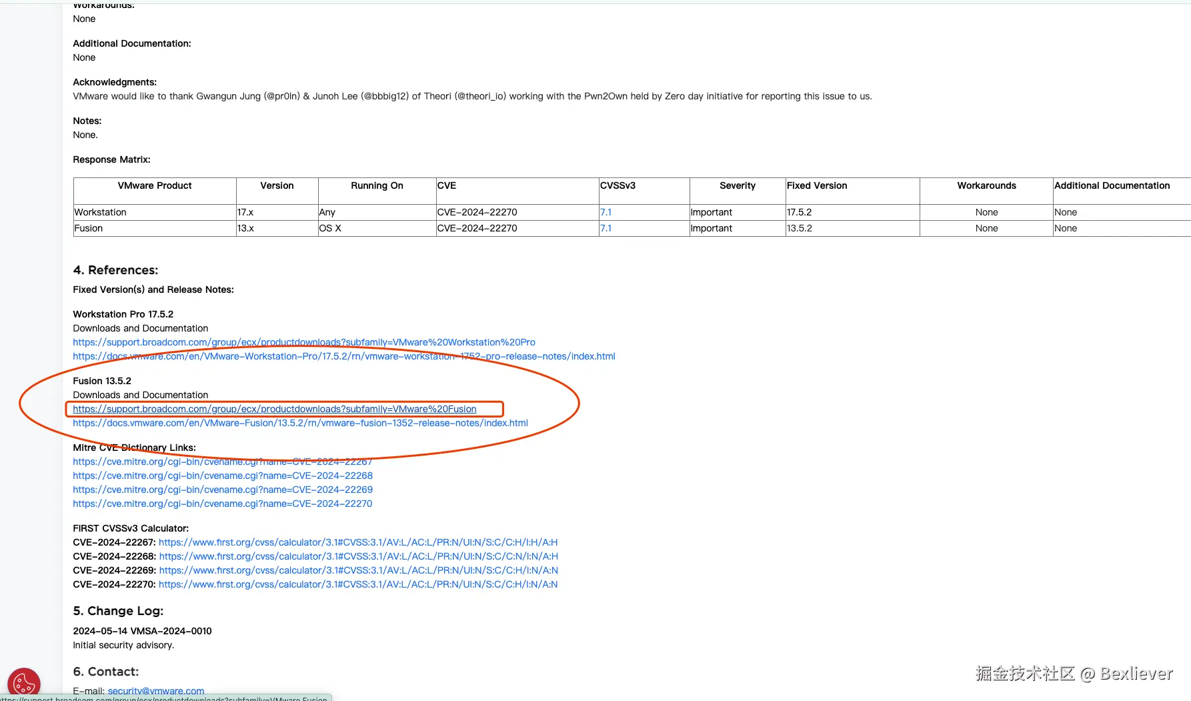The height and width of the screenshot is (701, 1191).
Task: Click the security@vmware.com email link
Action: click(156, 691)
